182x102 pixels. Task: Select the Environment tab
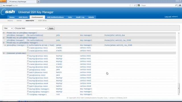coord(37,17)
